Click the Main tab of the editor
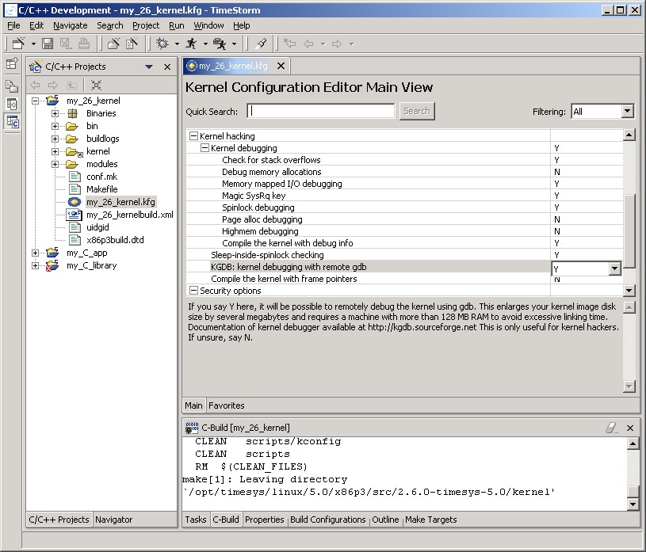Image resolution: width=646 pixels, height=552 pixels. coord(193,405)
